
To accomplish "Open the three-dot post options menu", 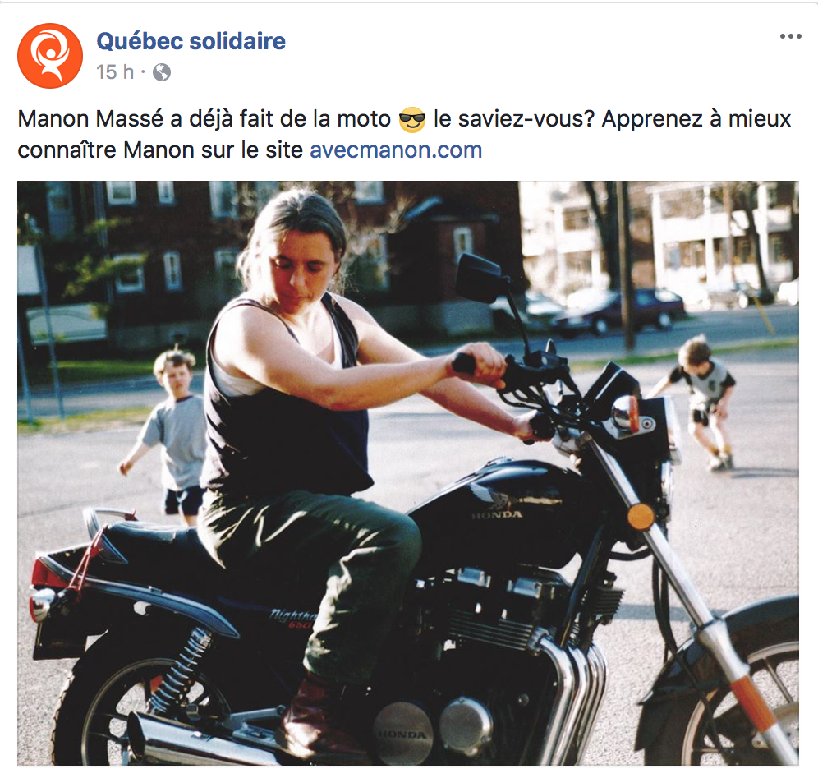I will click(x=790, y=36).
